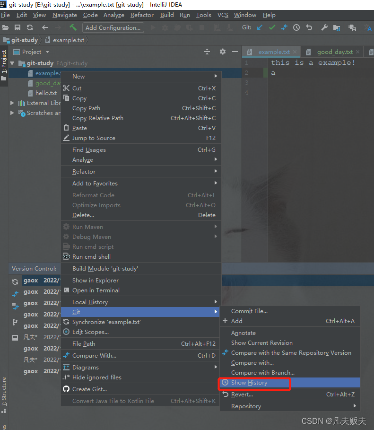Close the example.txt editor tab
Viewport: 374px width, 430px height.
[295, 52]
